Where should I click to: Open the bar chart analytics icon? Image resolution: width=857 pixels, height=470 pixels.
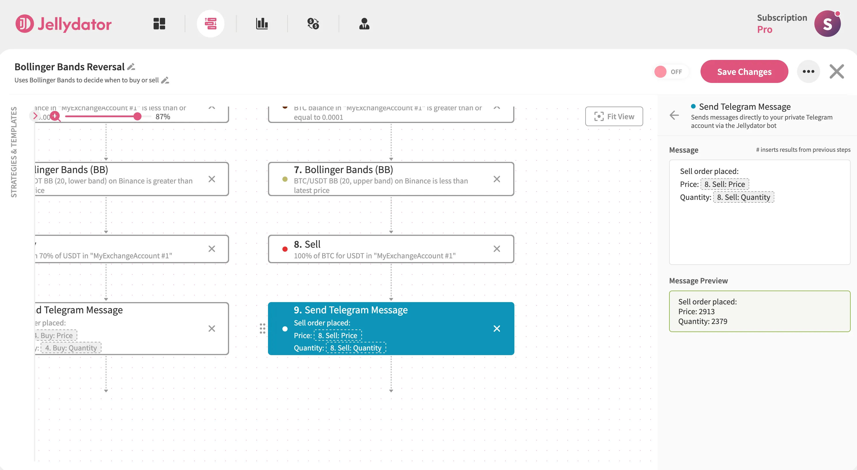click(262, 24)
